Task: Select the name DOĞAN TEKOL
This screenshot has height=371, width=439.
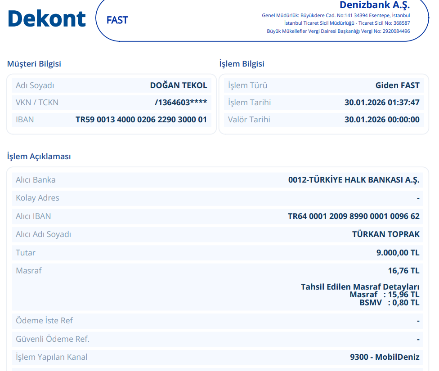Action: click(x=179, y=85)
